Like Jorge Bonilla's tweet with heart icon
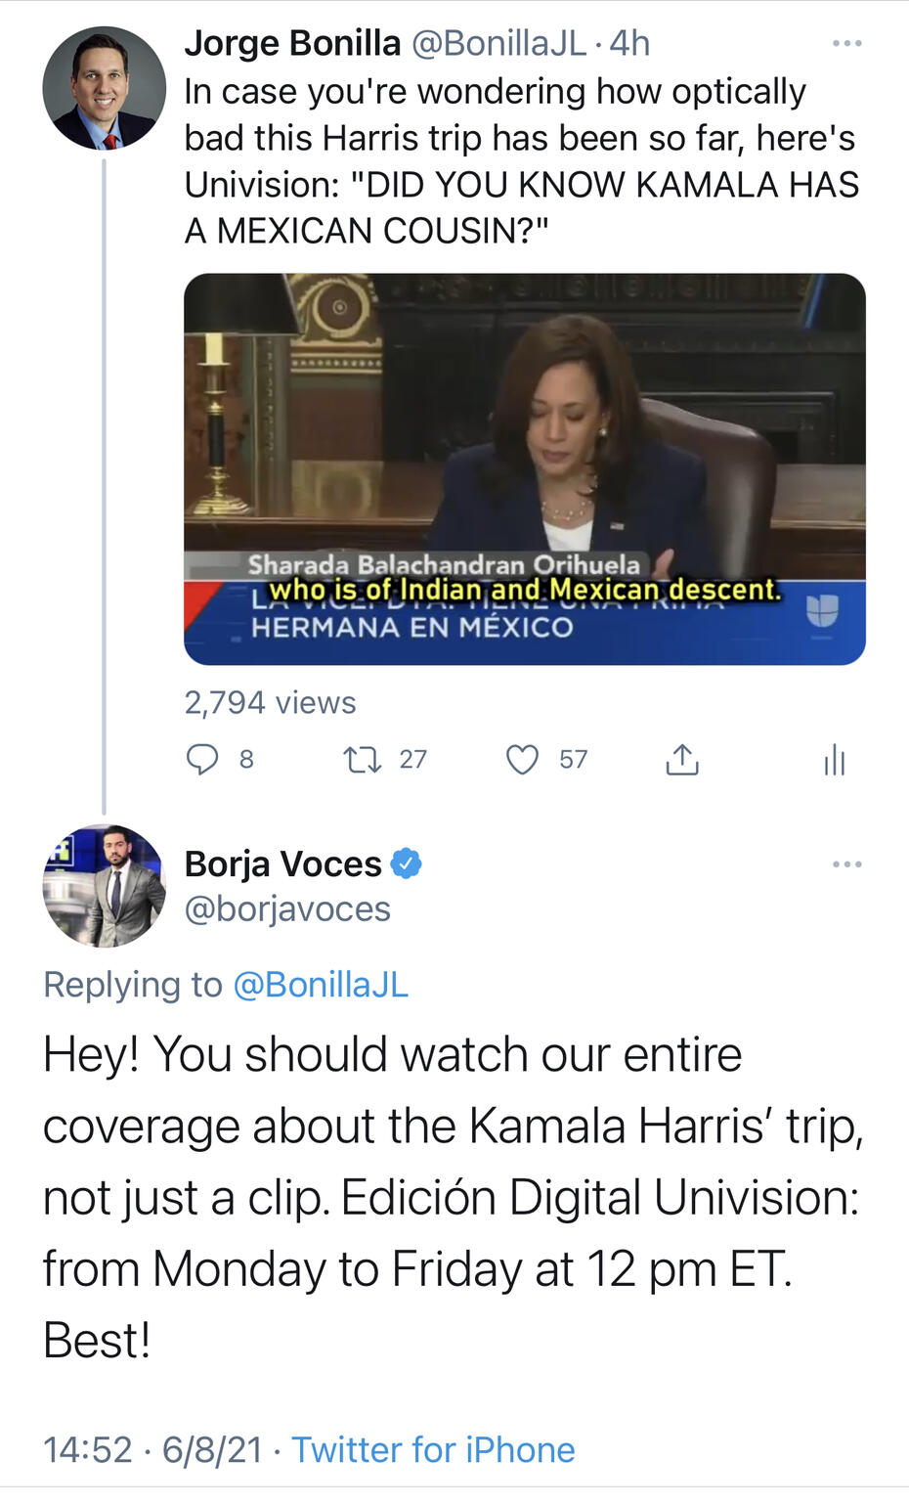 coord(523,760)
